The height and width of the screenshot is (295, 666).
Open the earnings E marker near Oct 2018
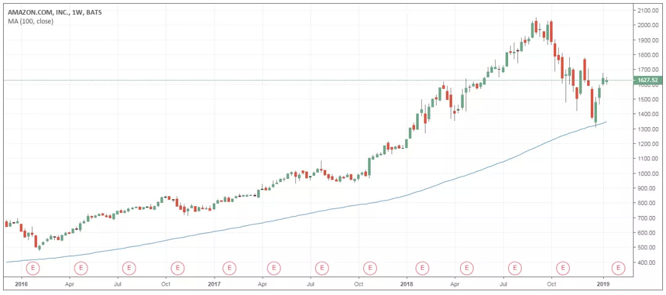(x=564, y=268)
